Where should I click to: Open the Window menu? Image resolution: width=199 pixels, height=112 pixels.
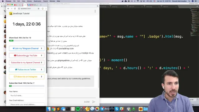[52, 1]
